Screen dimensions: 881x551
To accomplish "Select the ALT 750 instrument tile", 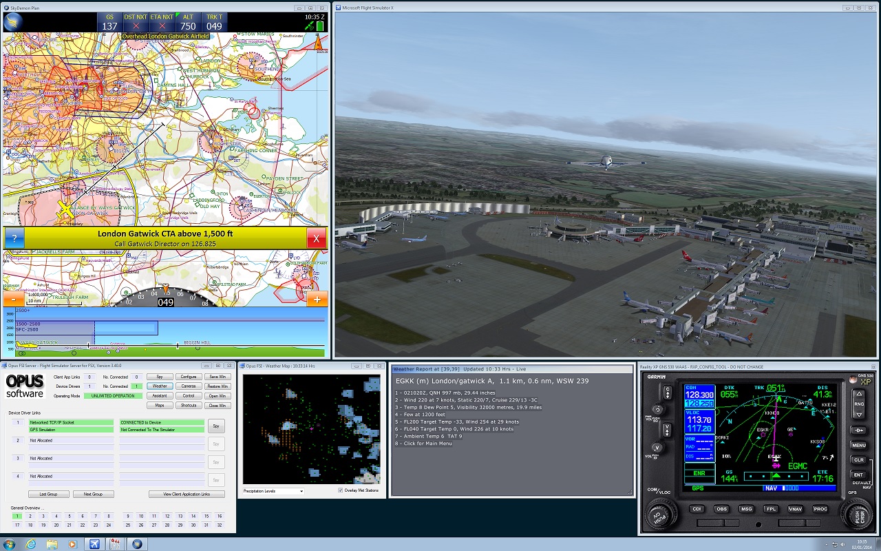I will point(188,22).
